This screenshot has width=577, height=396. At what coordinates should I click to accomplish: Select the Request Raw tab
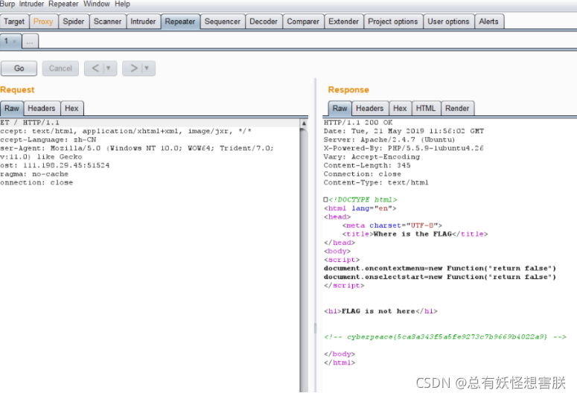(12, 108)
